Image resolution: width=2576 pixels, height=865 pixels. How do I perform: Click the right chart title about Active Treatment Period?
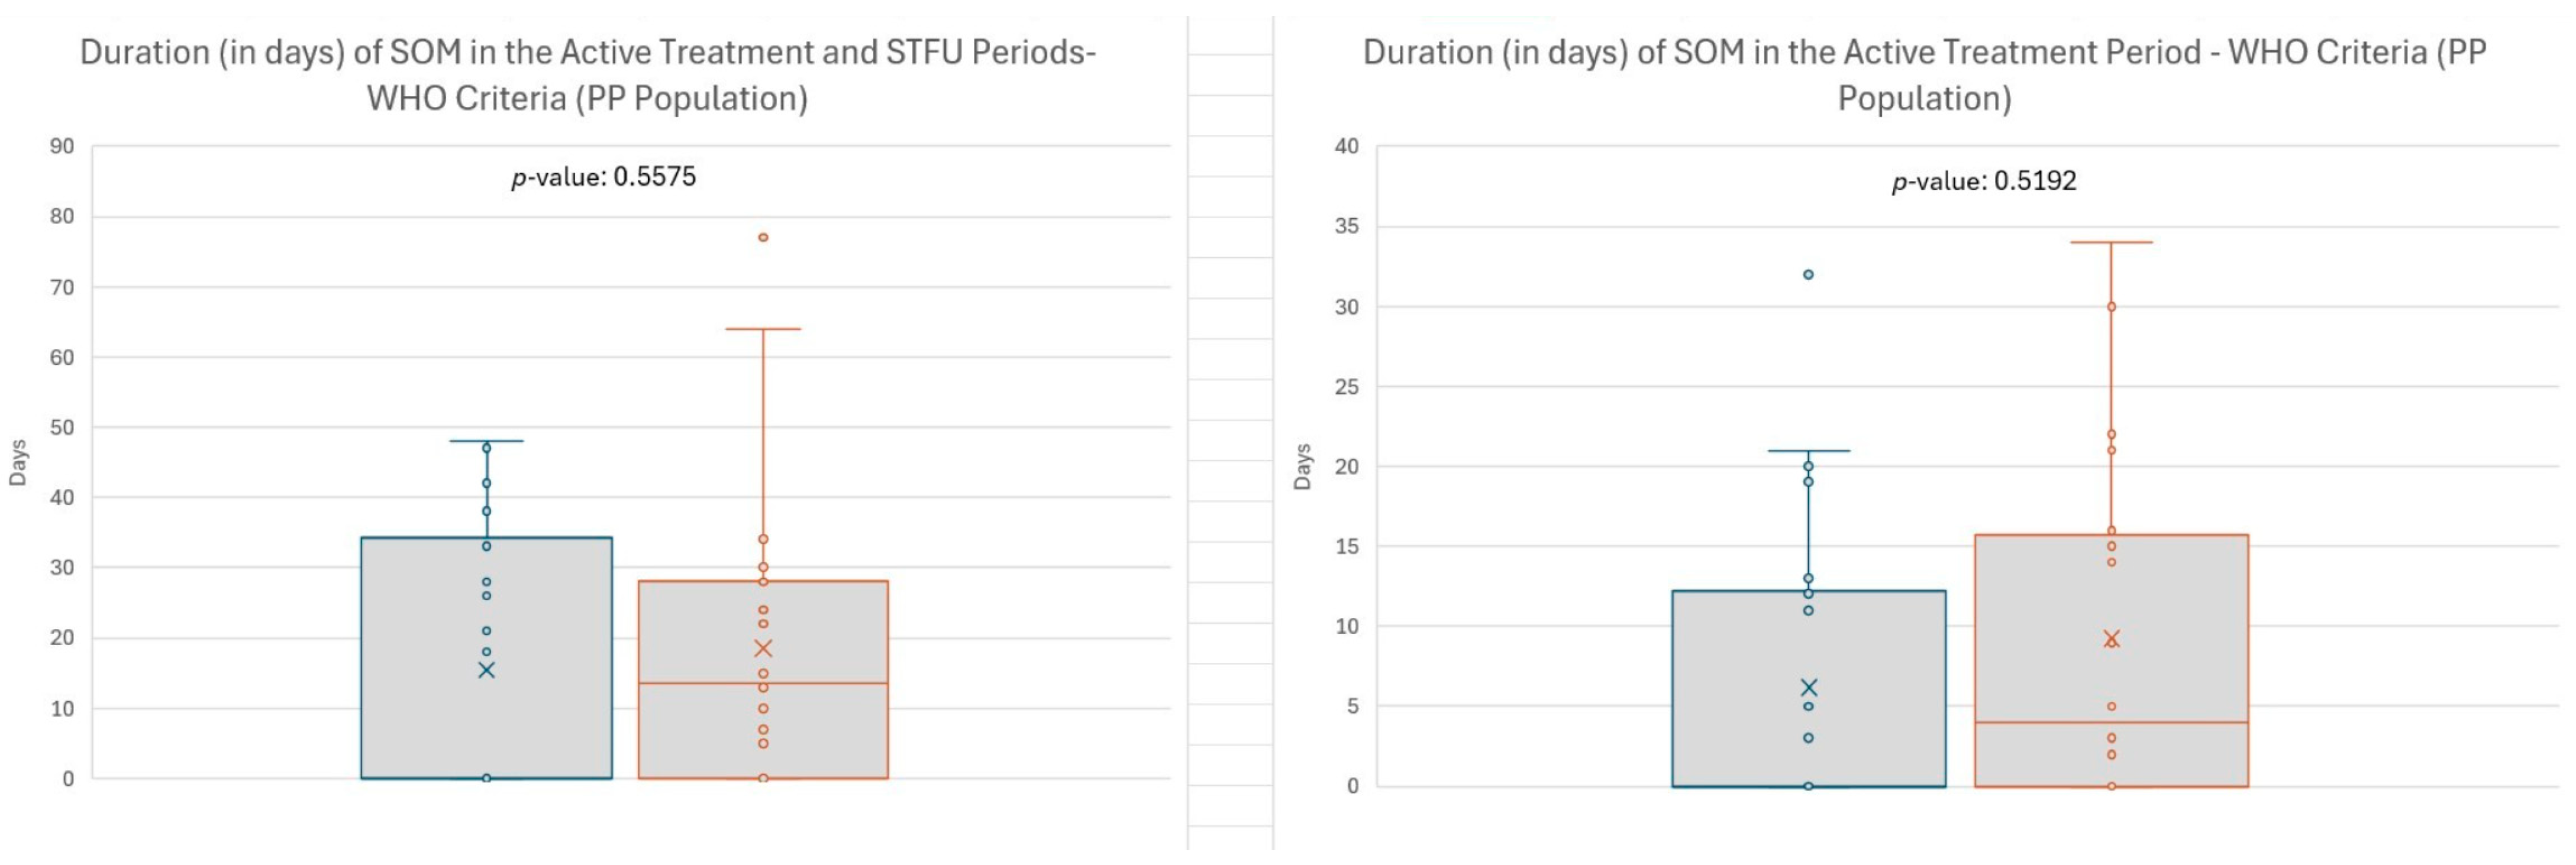point(1924,75)
